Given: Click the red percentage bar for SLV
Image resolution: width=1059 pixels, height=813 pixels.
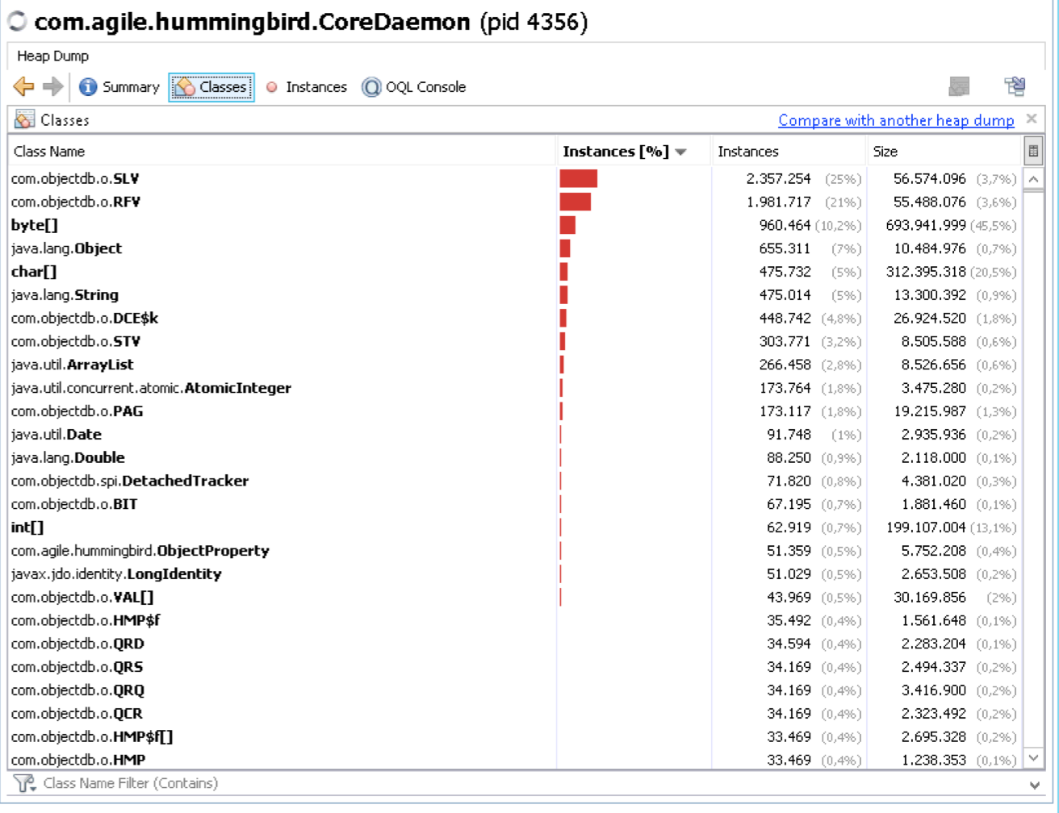Looking at the screenshot, I should point(578,178).
